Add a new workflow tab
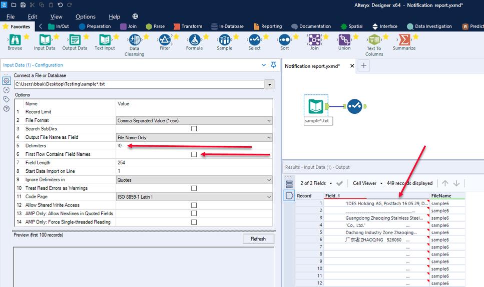 (364, 66)
